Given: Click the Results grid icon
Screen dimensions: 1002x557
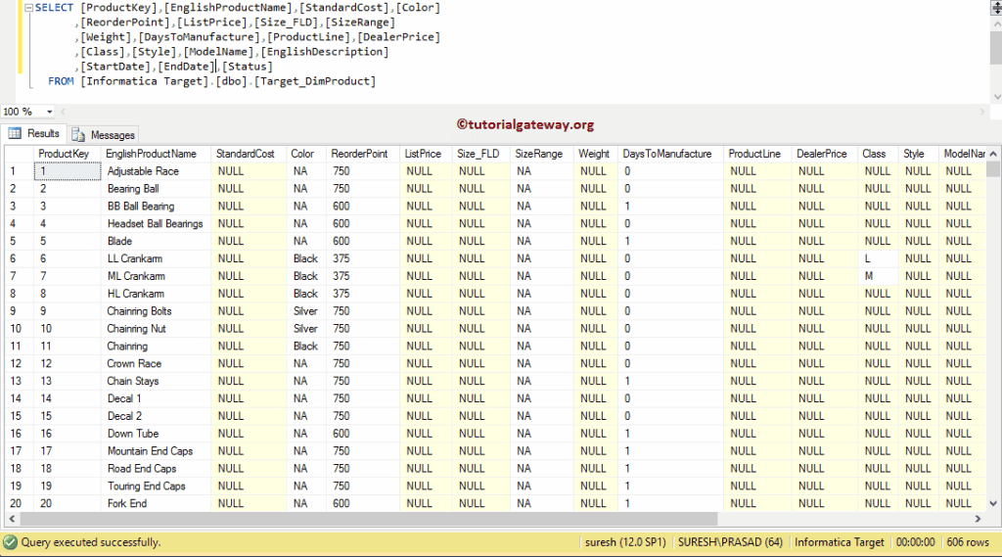Looking at the screenshot, I should coord(15,133).
